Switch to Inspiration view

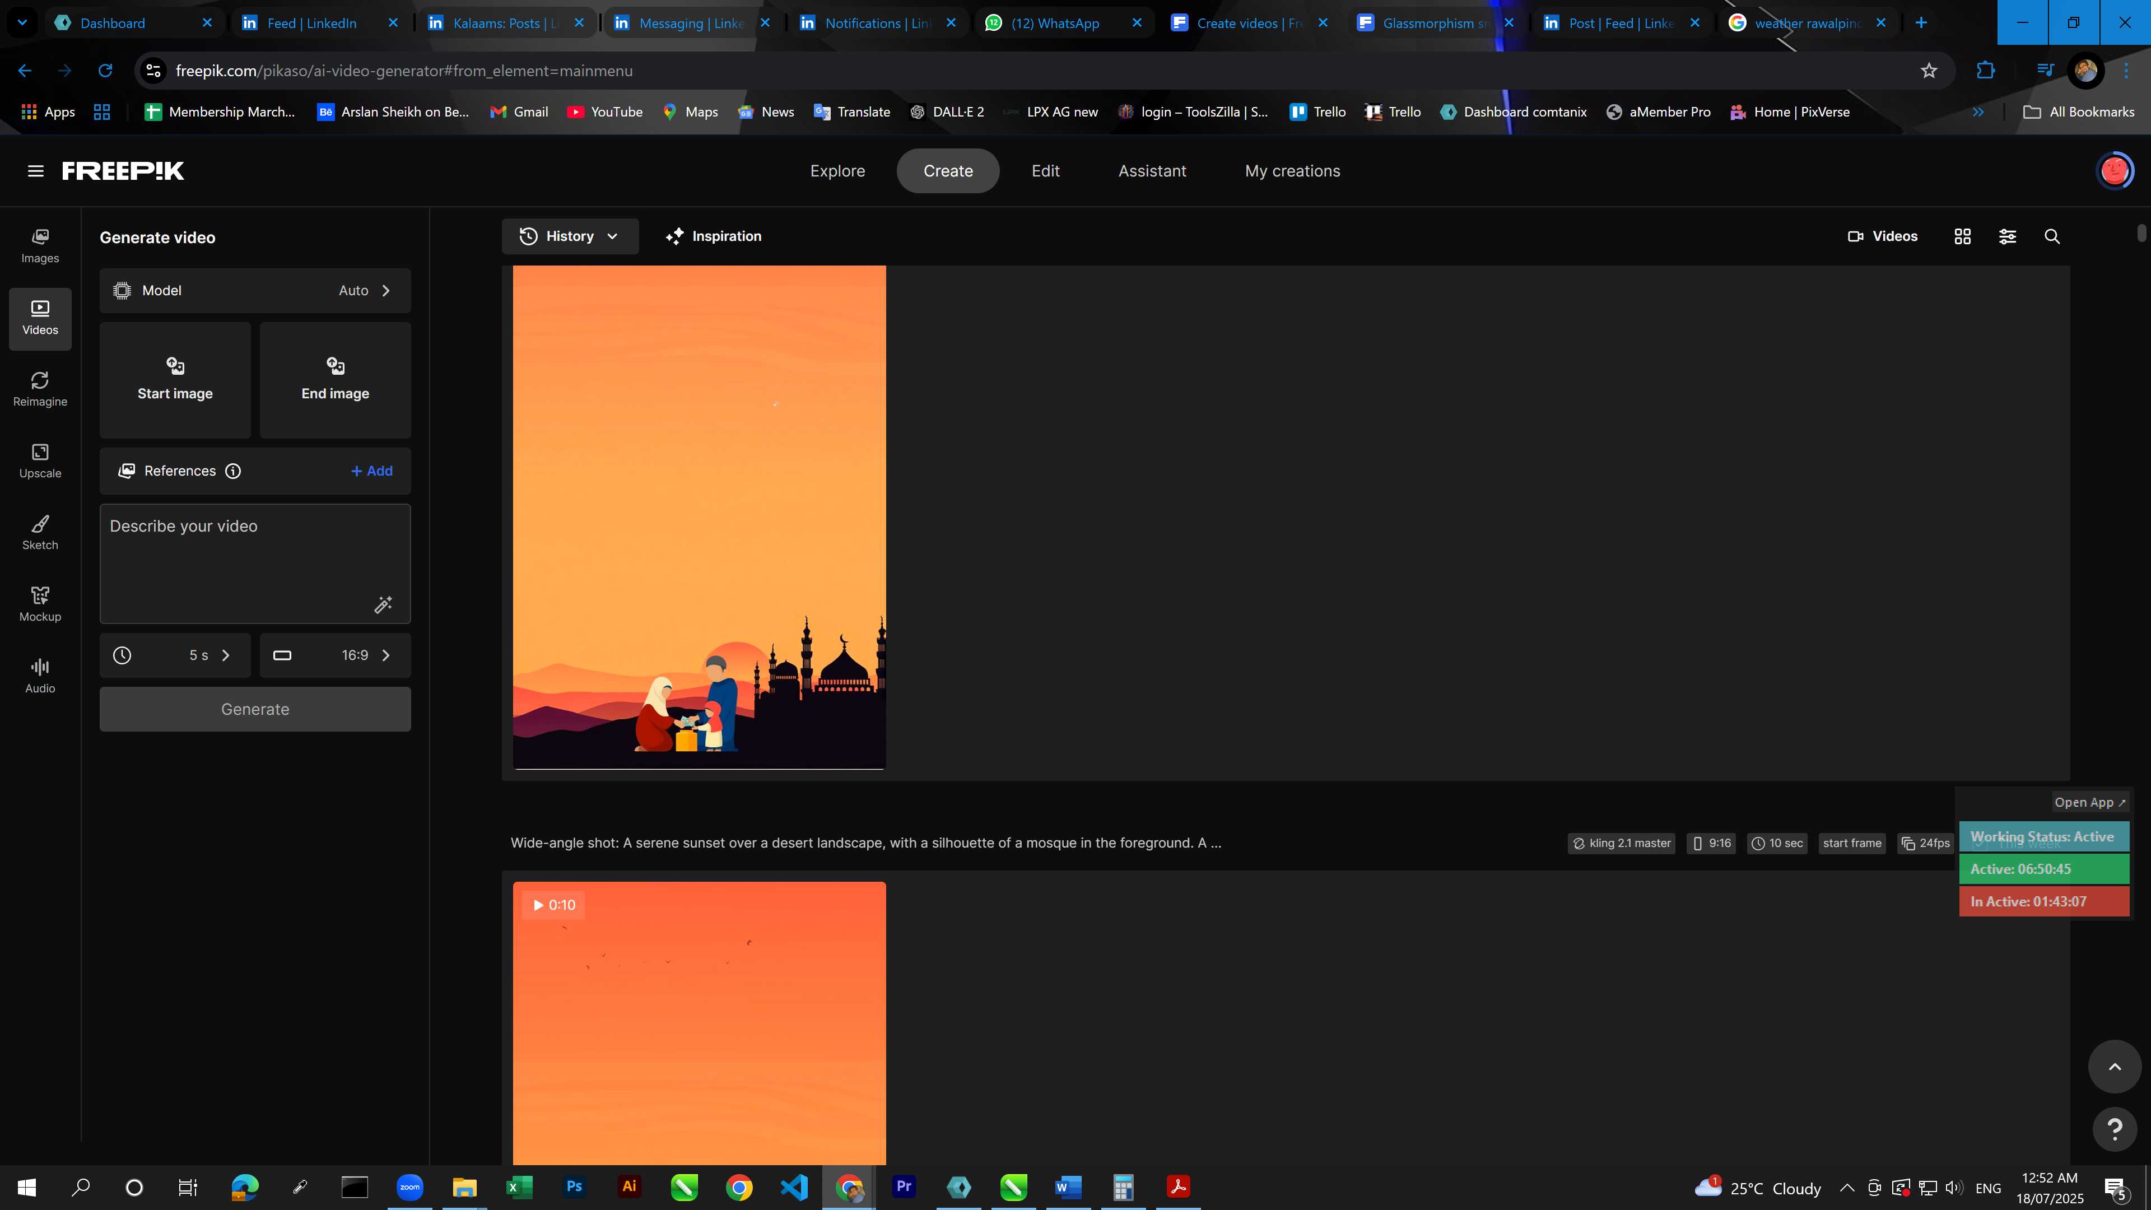713,236
